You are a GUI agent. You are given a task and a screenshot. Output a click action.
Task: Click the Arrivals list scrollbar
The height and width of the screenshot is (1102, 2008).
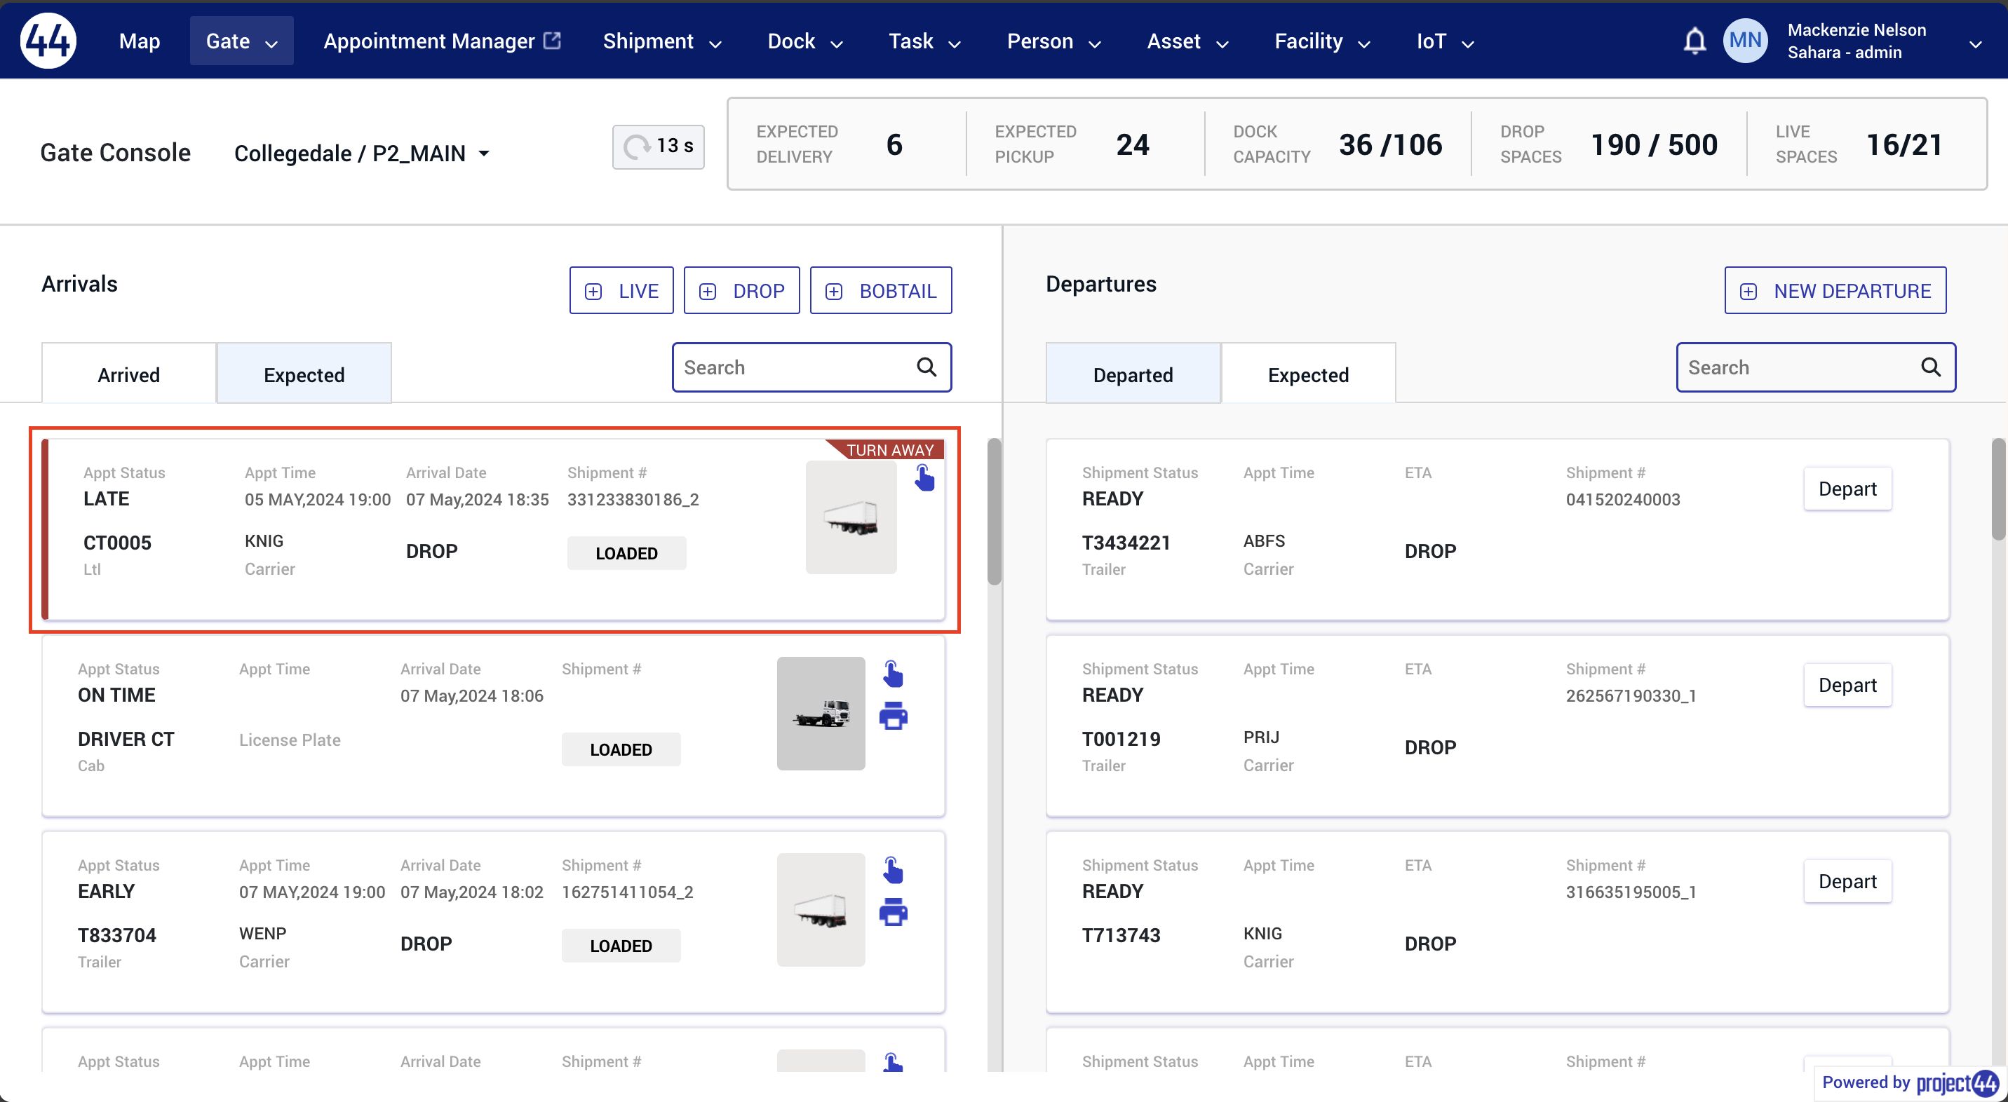click(994, 511)
